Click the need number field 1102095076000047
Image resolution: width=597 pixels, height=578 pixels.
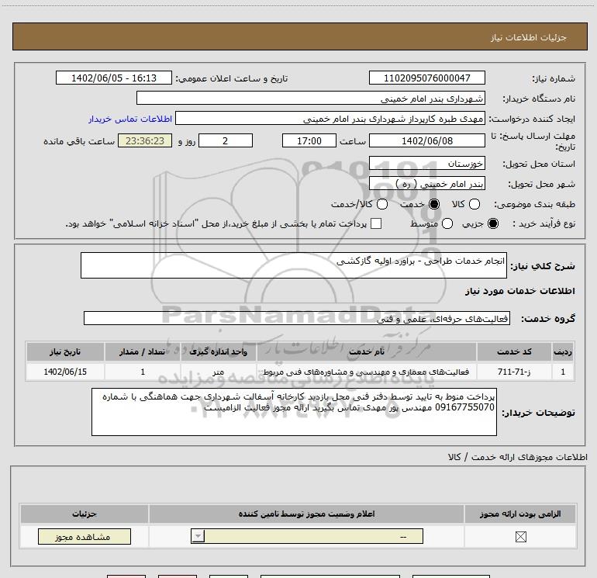pyautogui.click(x=426, y=78)
